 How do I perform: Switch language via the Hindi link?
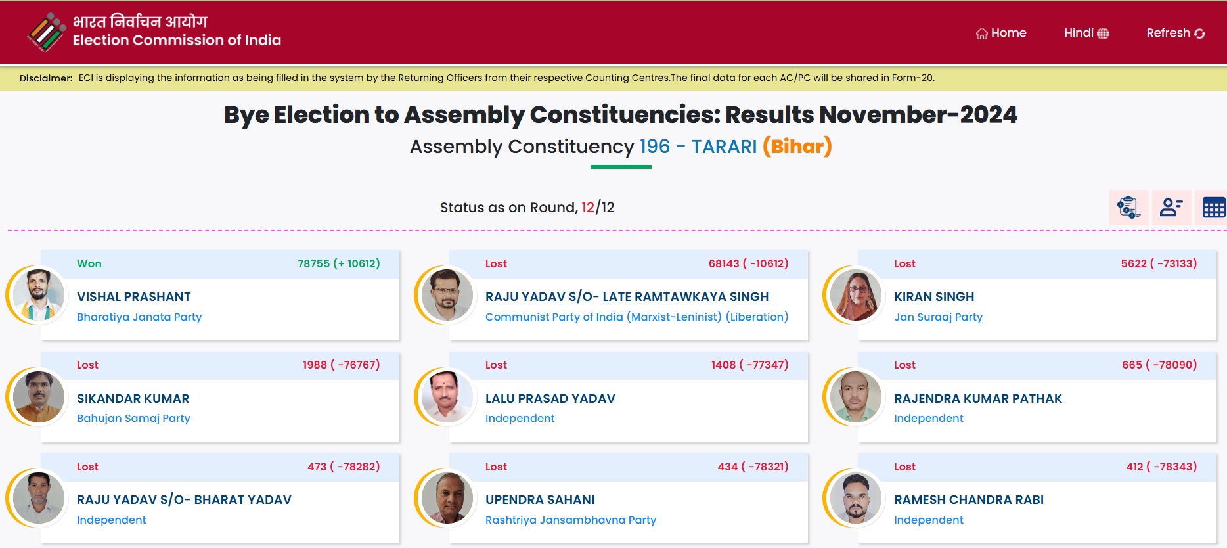(1079, 33)
